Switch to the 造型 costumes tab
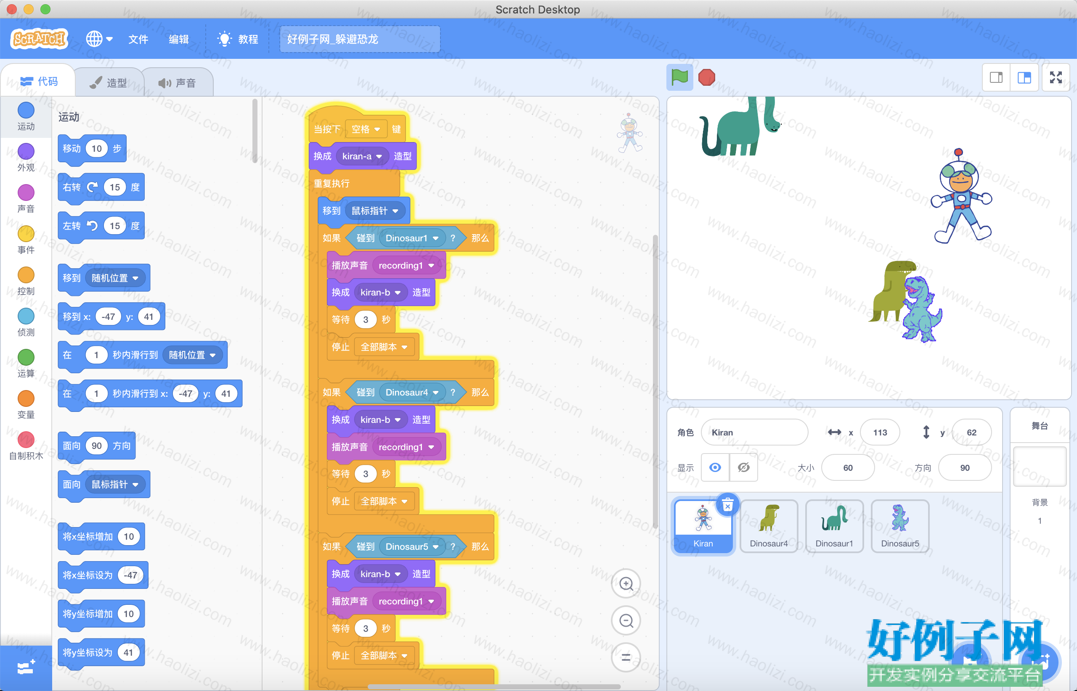 point(108,82)
